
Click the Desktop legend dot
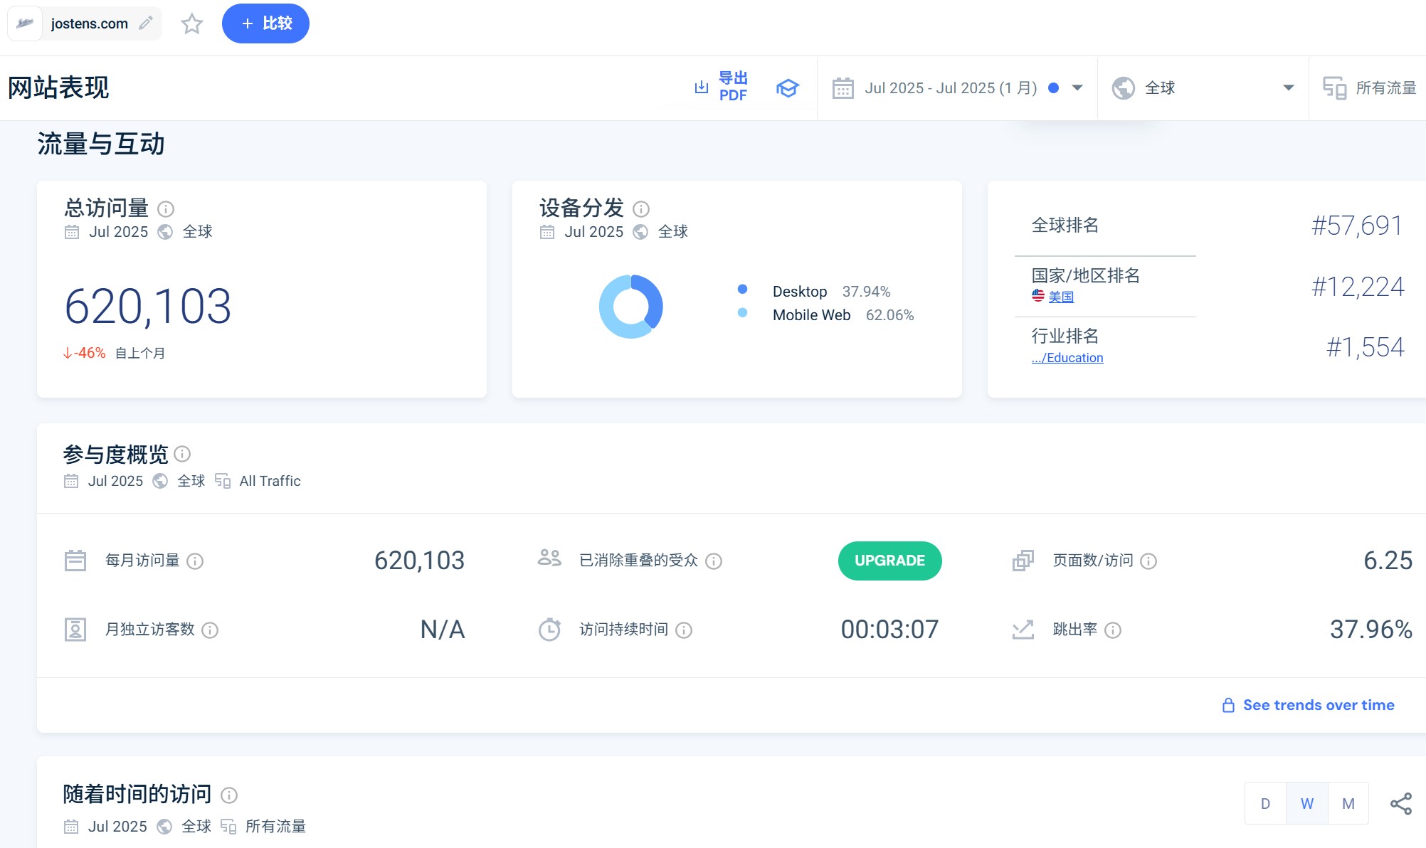(x=742, y=289)
